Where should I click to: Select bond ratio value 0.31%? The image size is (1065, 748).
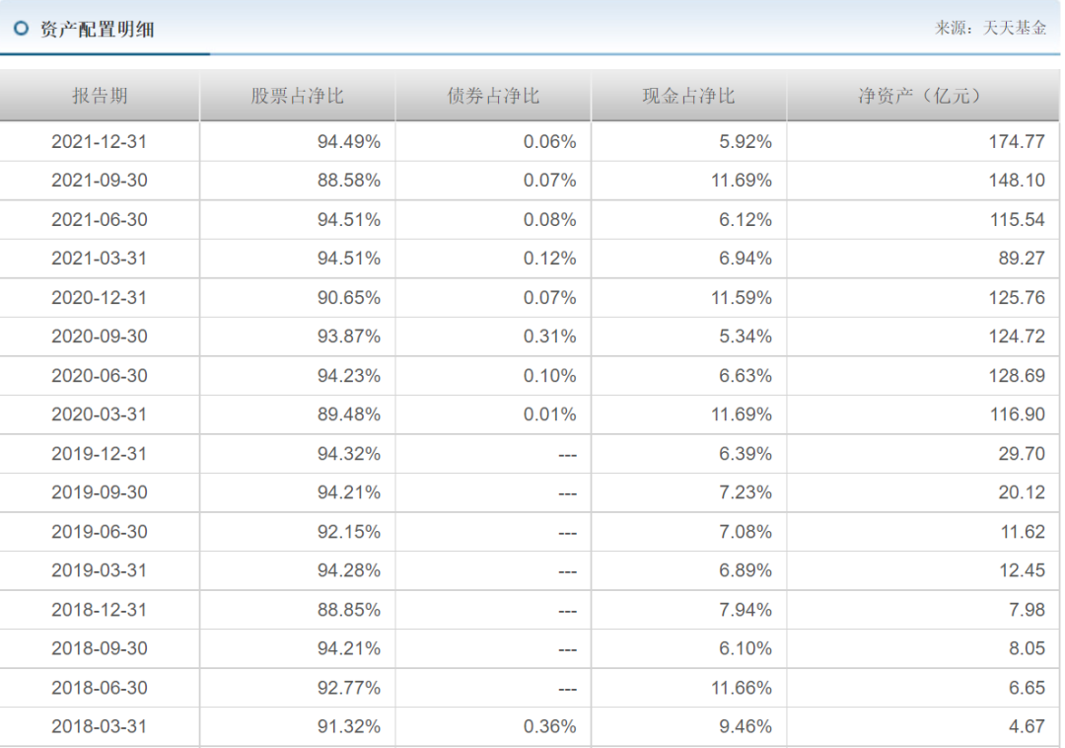click(x=549, y=337)
